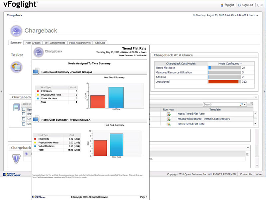Select Hosts Count Summary monitor icon in report
The height and width of the screenshot is (200, 266).
(36, 71)
